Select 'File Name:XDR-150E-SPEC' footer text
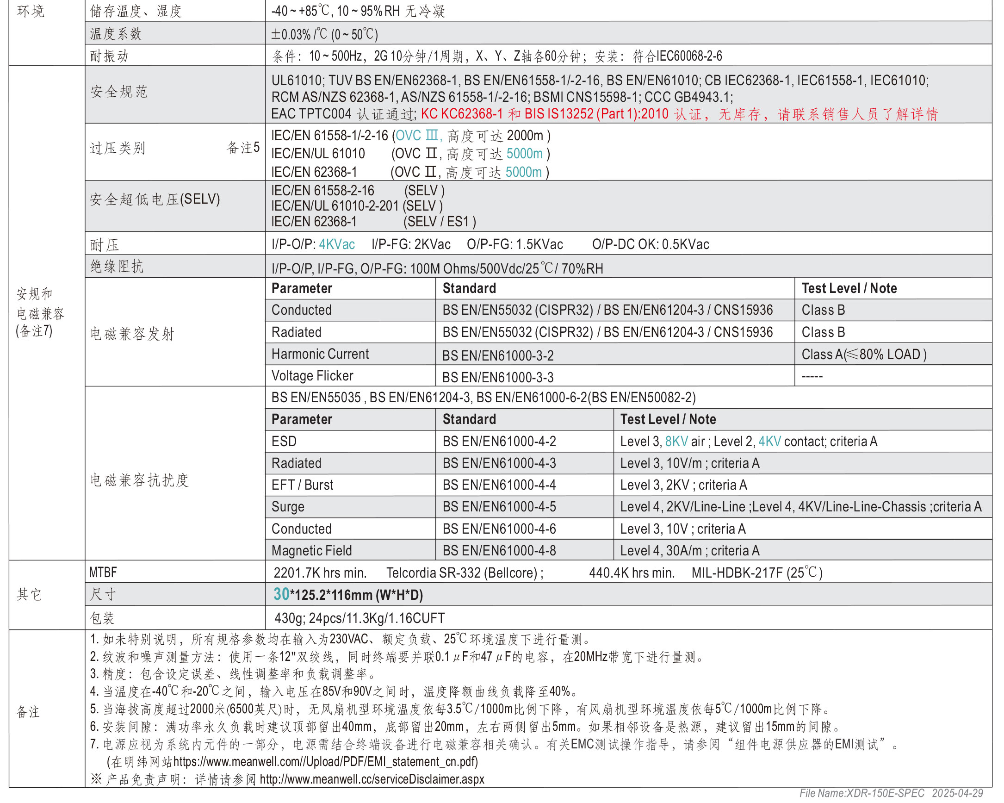This screenshot has height=803, width=1004. pos(862,793)
